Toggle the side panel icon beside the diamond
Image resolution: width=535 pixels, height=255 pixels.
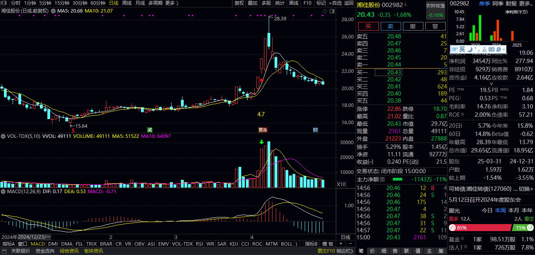tap(331, 11)
